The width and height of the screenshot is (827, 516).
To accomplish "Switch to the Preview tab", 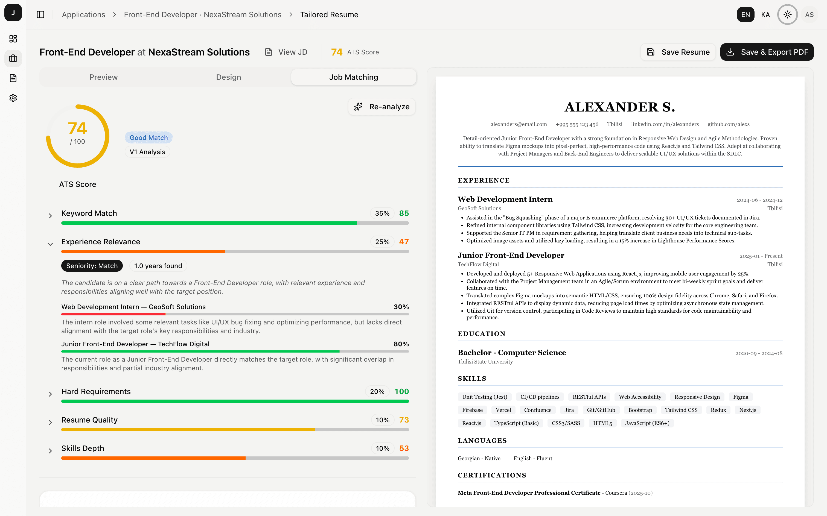I will pyautogui.click(x=103, y=77).
